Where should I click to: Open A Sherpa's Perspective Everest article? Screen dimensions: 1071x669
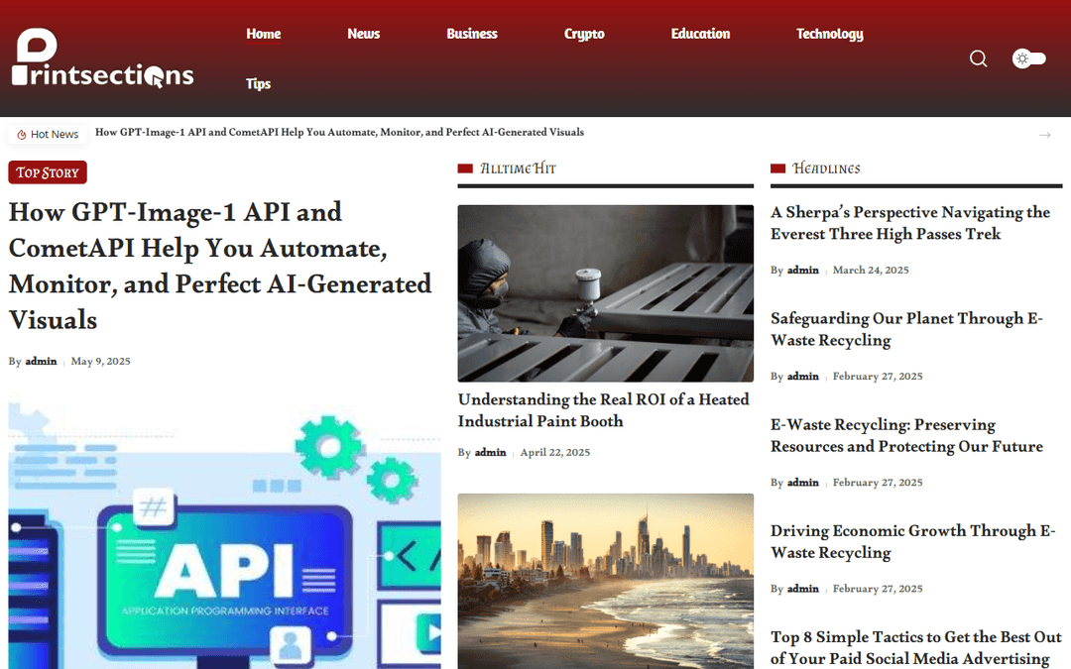(x=910, y=223)
